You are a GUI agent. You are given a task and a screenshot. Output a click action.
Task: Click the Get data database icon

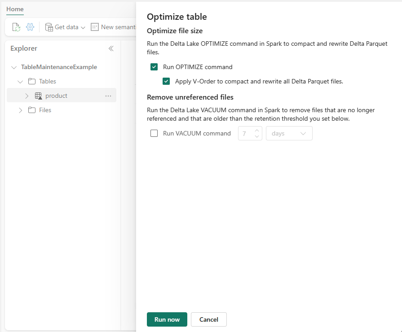[x=49, y=27]
